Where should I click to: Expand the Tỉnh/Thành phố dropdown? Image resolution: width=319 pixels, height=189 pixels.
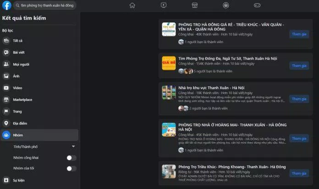point(73,146)
